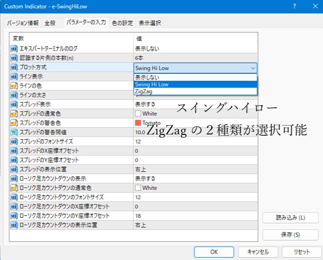Click 右上 value for ローソク足カウントダウンの表示位置

[x=195, y=225]
